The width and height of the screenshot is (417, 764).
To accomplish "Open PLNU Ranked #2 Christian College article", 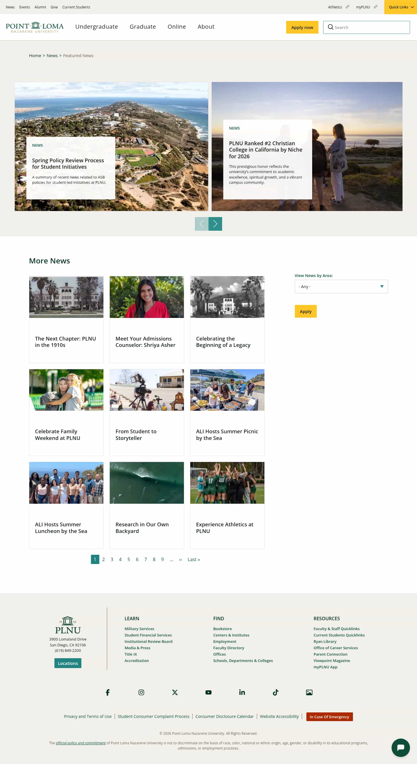I will pos(266,150).
